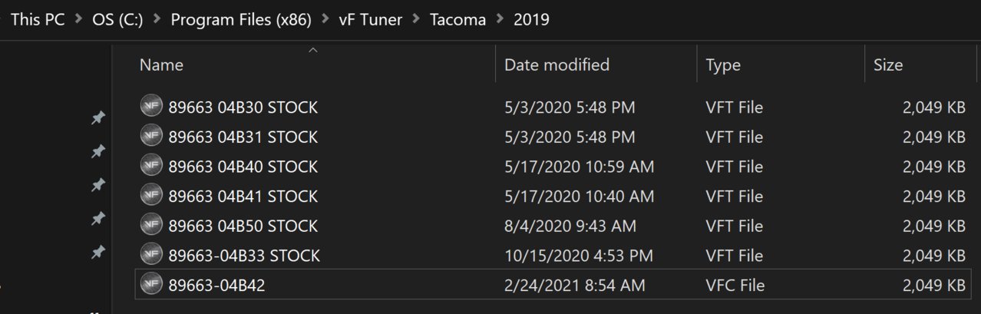981x314 pixels.
Task: Select the 89663-04B42 VFC file icon
Action: click(151, 285)
